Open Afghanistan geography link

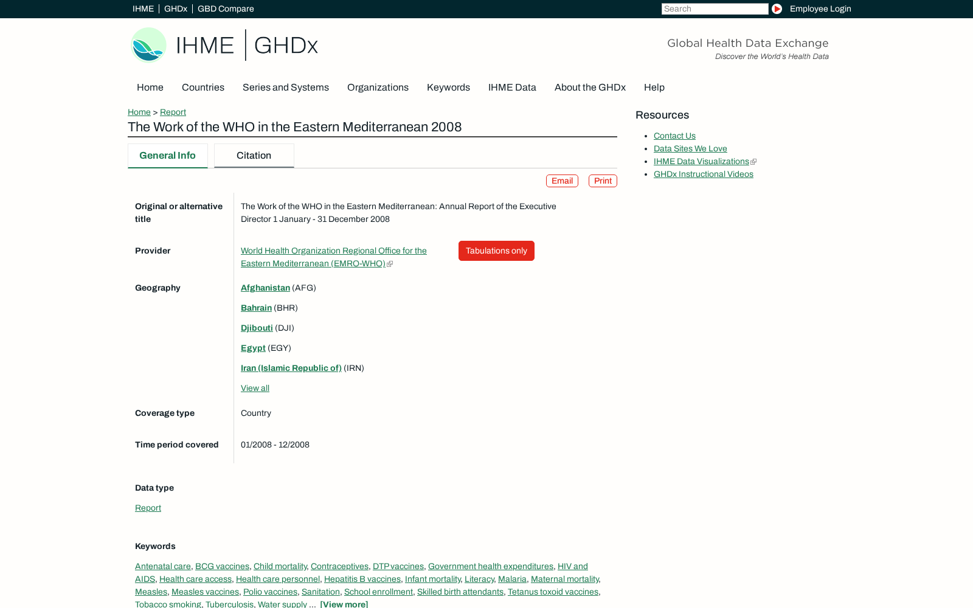click(x=265, y=288)
